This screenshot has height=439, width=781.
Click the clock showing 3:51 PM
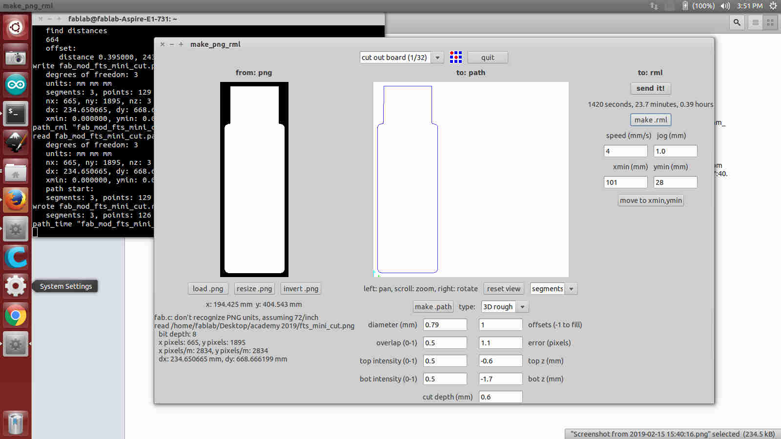pyautogui.click(x=750, y=6)
